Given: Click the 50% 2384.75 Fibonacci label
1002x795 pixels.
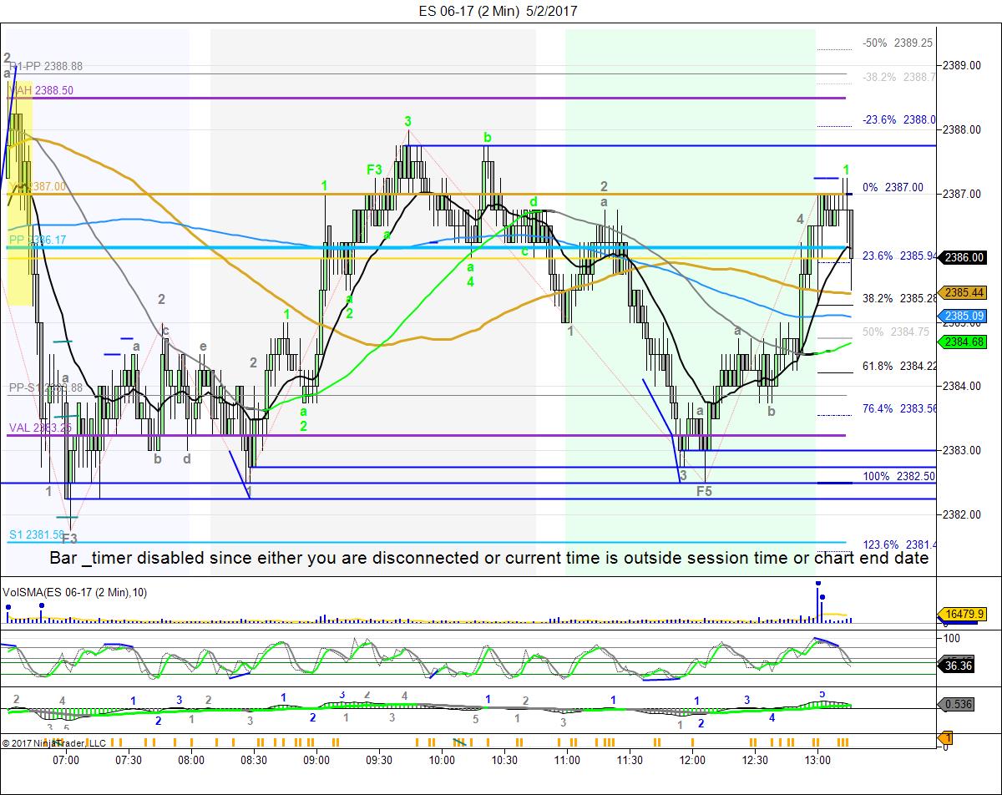Looking at the screenshot, I should coord(896,332).
